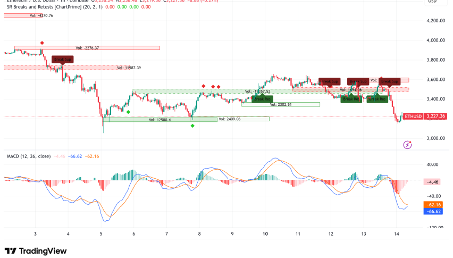This screenshot has height=258, width=453.
Task: Click the 10 date label on time axis
Action: coord(265,234)
